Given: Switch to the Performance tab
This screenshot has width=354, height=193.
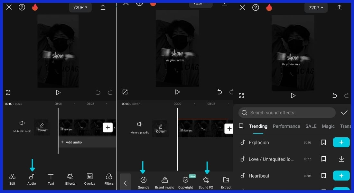Looking at the screenshot, I should pos(286,126).
